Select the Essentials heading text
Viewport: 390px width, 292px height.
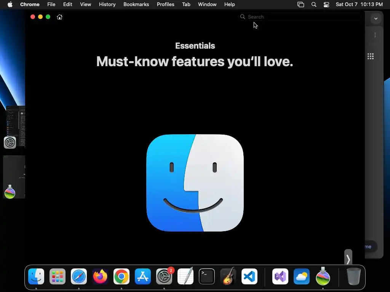[195, 46]
